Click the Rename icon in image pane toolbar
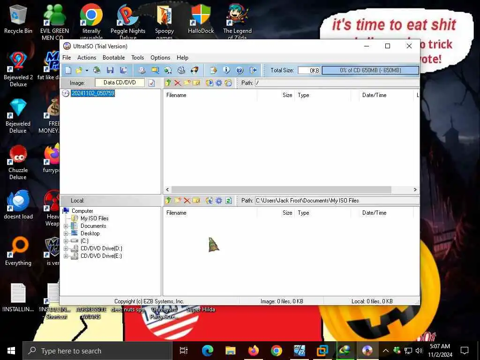The image size is (480, 360). [x=196, y=83]
